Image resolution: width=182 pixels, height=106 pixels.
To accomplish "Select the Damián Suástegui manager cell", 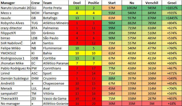I will 15,79.
